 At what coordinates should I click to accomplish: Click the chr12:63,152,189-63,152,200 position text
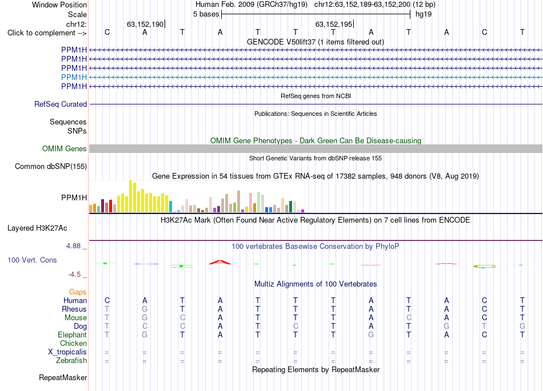(362, 5)
